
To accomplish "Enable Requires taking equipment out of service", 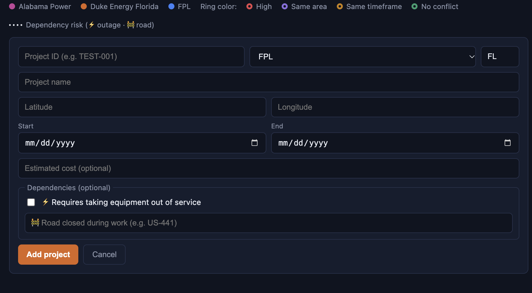I will (x=31, y=202).
